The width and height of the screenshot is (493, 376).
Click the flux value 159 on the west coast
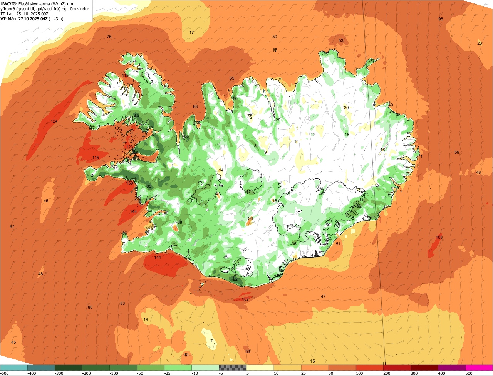click(130, 183)
